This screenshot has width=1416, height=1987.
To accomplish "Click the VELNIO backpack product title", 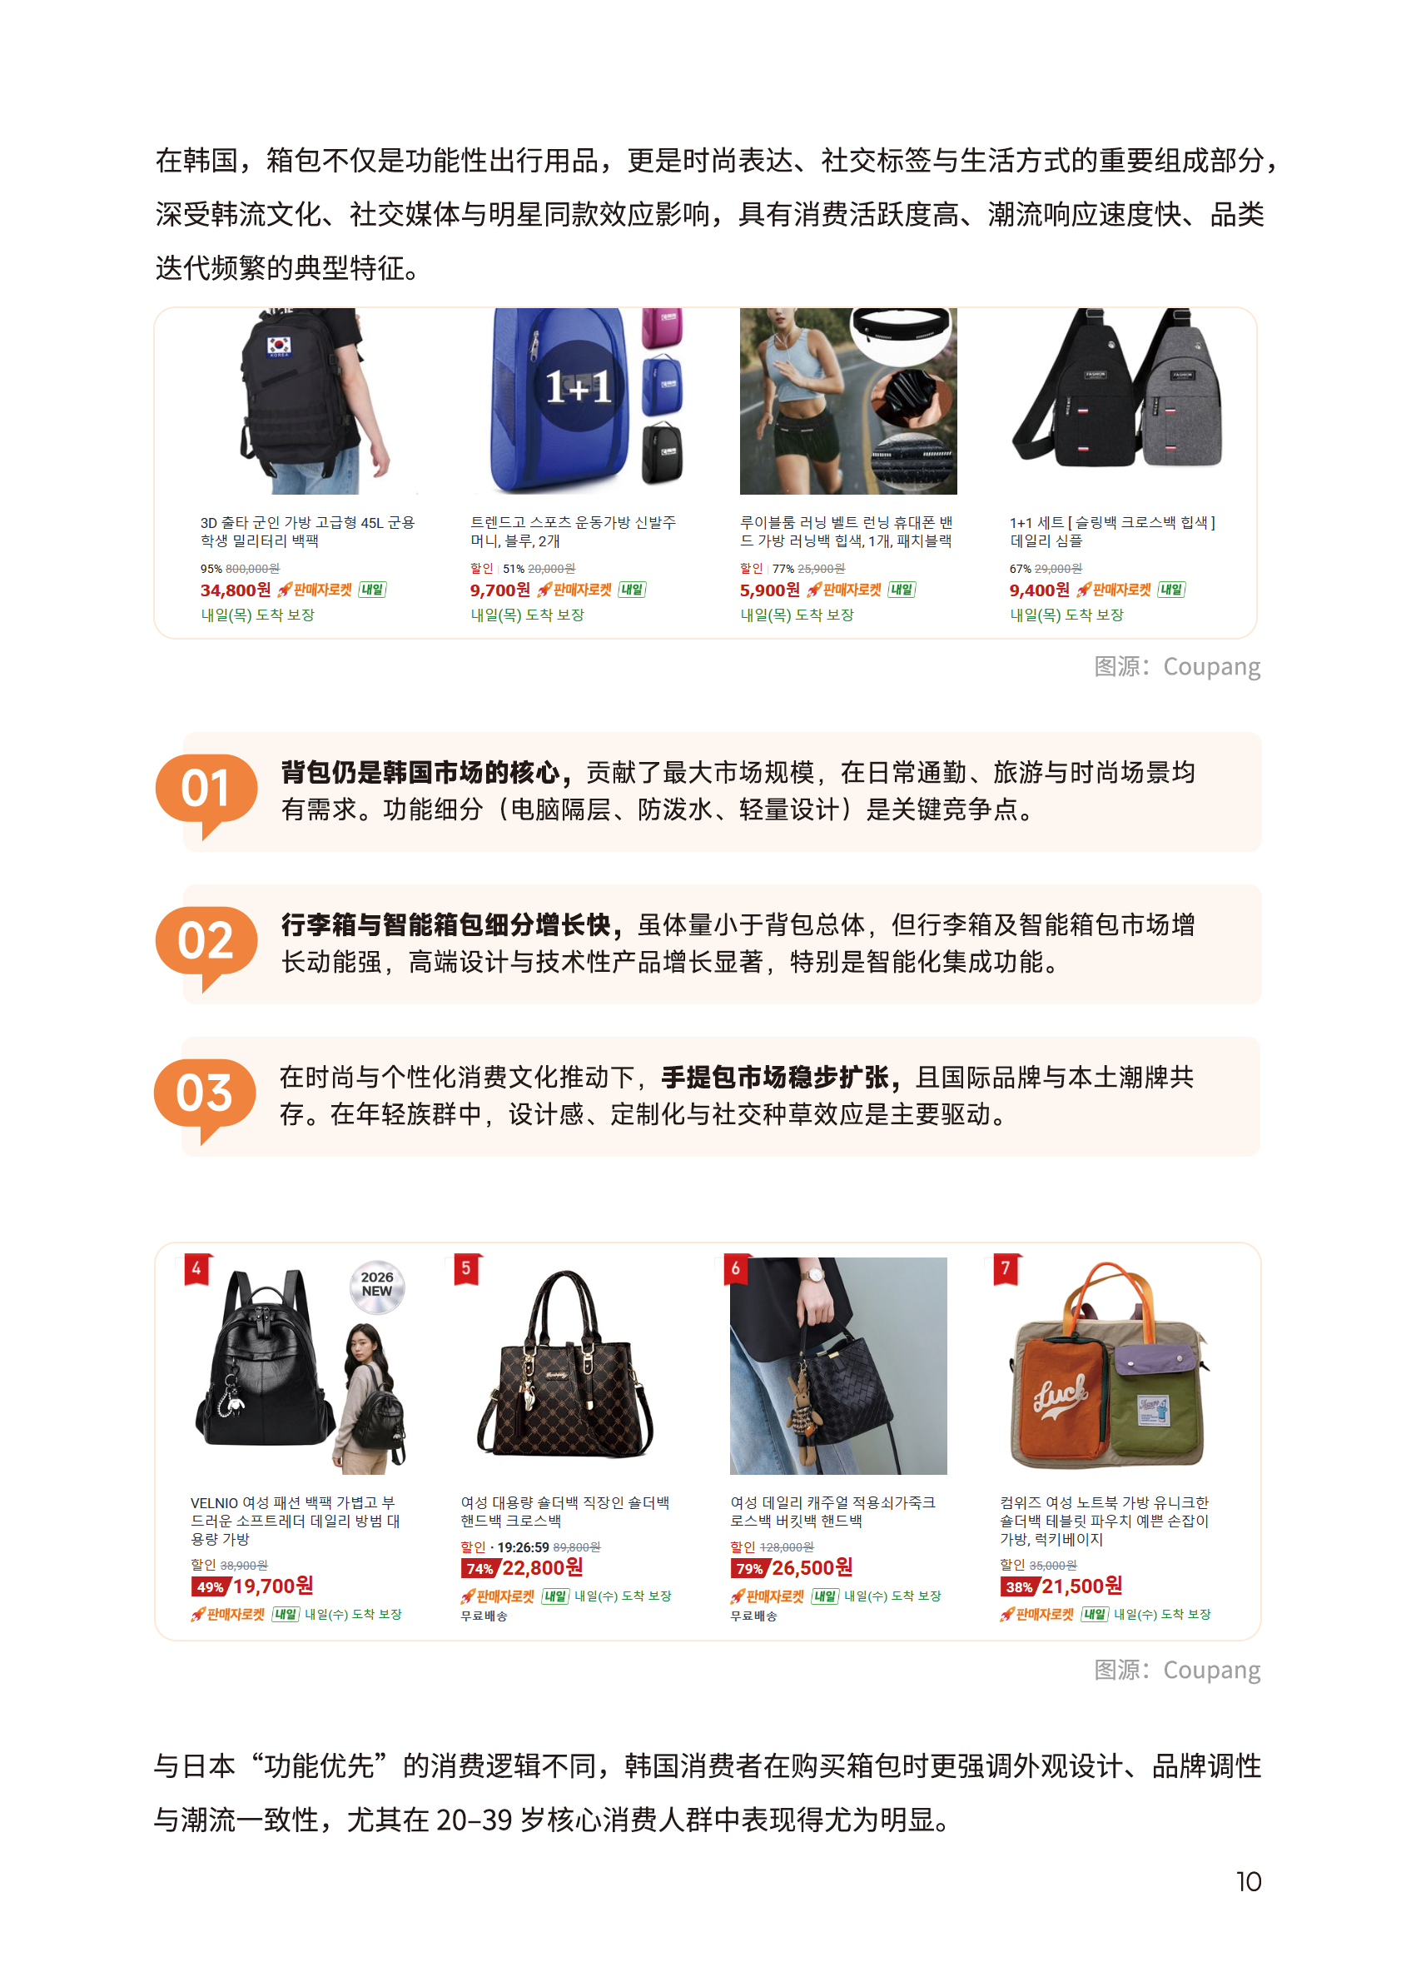I will 295,1521.
